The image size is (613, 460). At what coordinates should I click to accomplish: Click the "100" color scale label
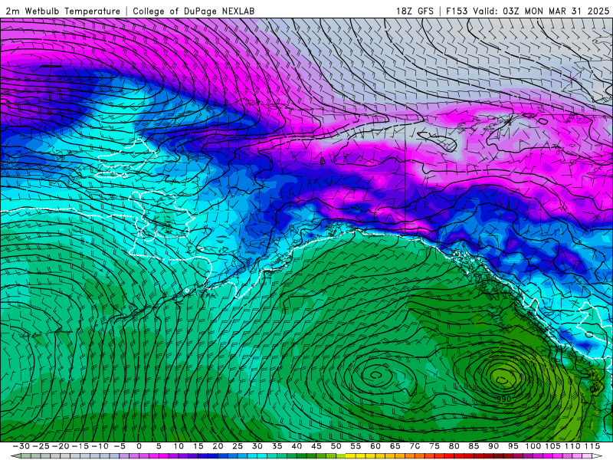coord(533,446)
